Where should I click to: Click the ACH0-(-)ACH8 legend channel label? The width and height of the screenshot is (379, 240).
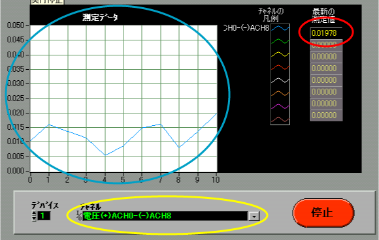pyautogui.click(x=246, y=28)
